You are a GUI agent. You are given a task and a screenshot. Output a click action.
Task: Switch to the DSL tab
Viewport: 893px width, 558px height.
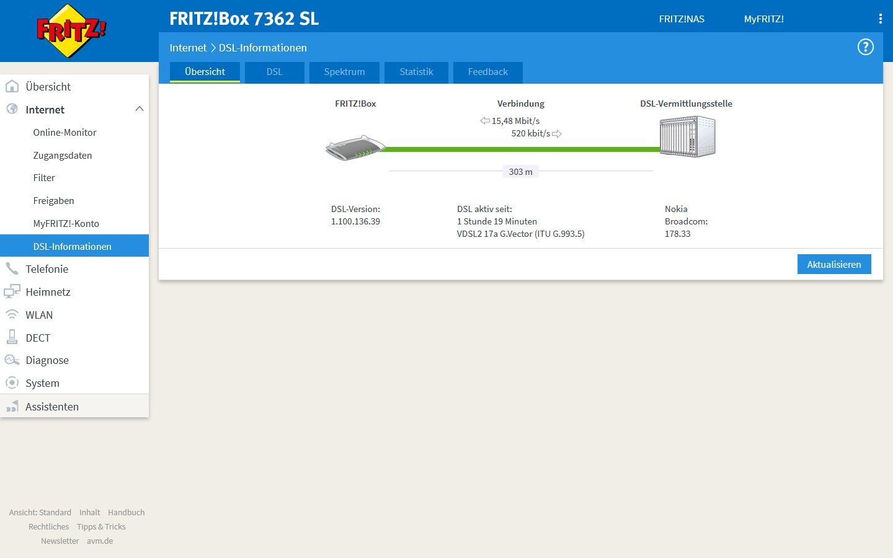pyautogui.click(x=274, y=72)
